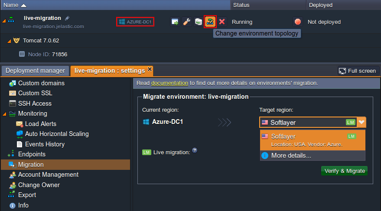The width and height of the screenshot is (381, 211).
Task: Click the Live migration help question icon
Action: point(195,150)
